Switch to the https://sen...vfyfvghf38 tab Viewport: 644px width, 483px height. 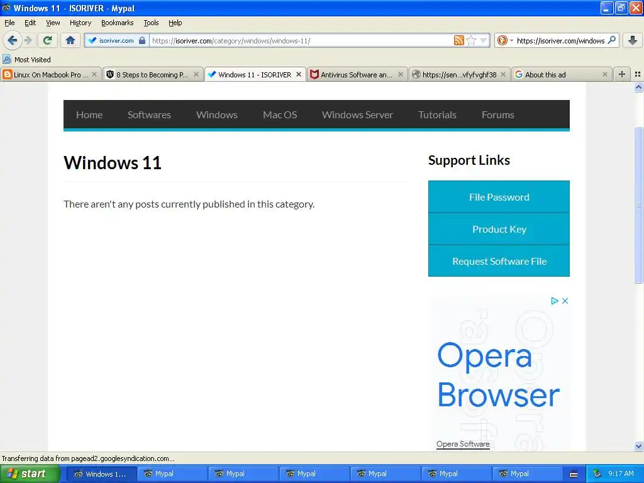(459, 75)
